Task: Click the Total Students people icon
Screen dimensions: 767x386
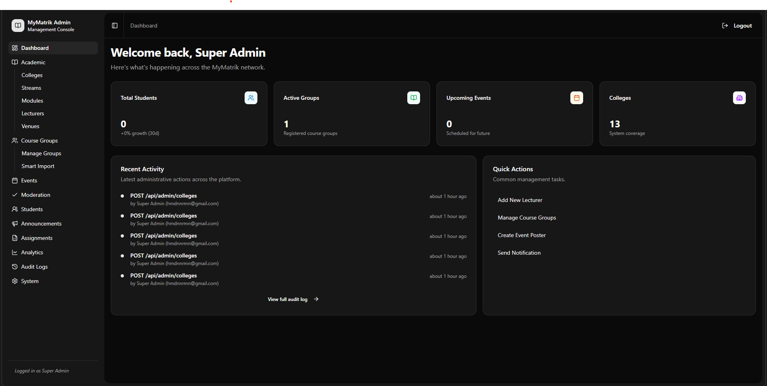Action: tap(251, 97)
